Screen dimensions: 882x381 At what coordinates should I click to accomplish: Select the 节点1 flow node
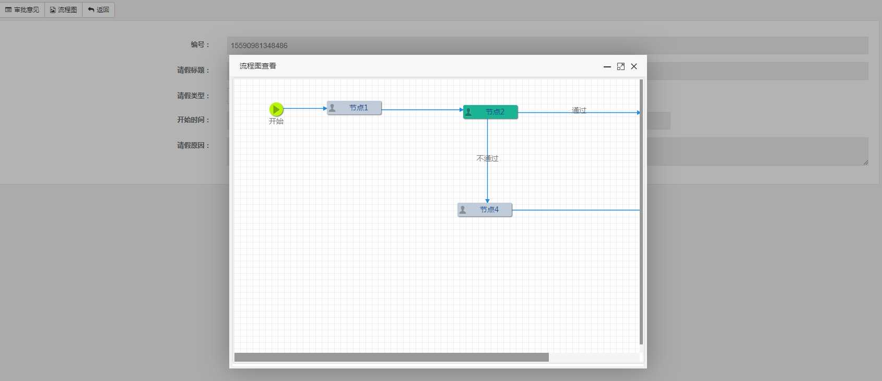tap(355, 108)
